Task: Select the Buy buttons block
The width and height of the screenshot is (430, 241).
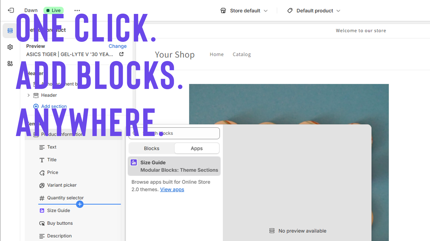Action: tap(60, 223)
